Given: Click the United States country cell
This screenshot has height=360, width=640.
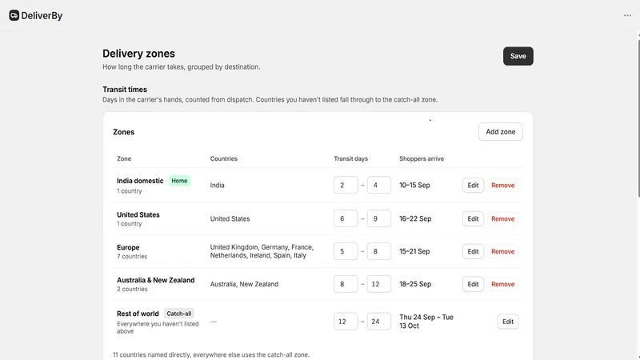Looking at the screenshot, I should 230,218.
